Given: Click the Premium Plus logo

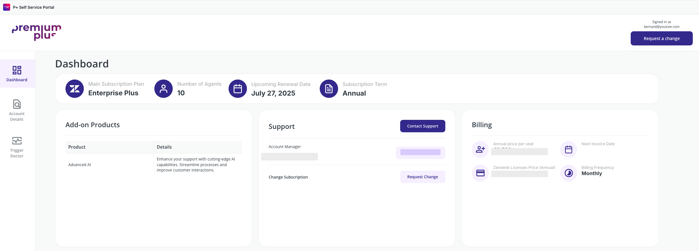Looking at the screenshot, I should pyautogui.click(x=36, y=32).
